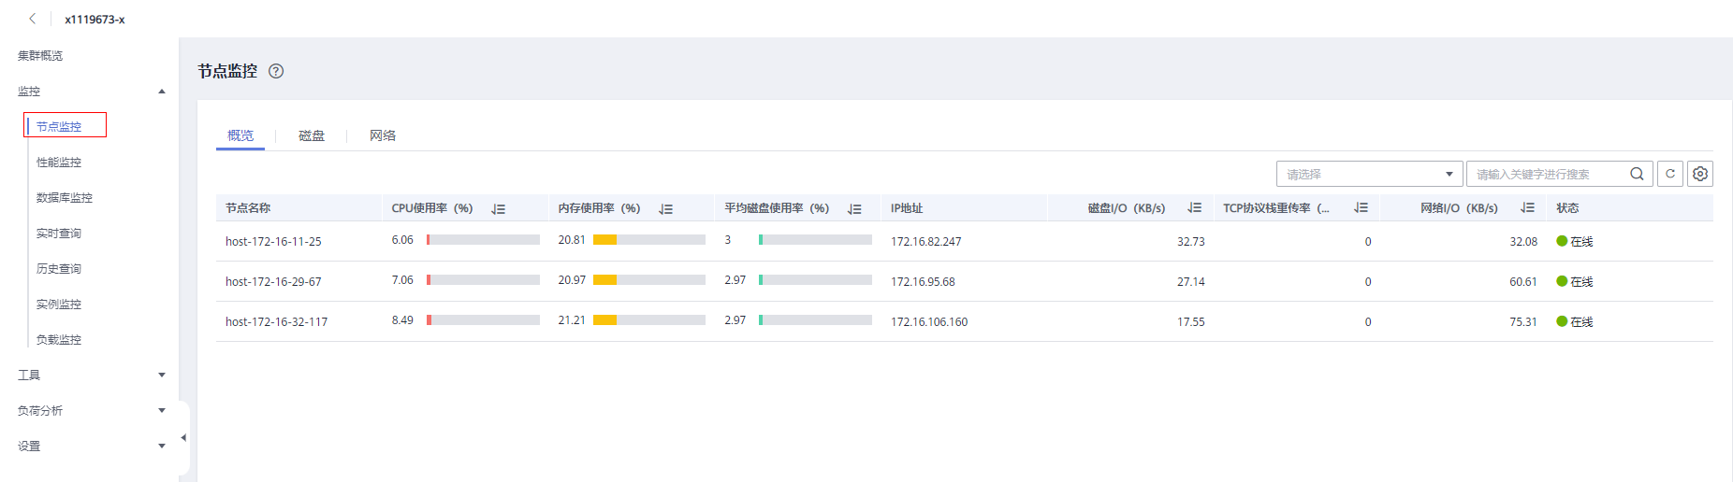Sort by 平均磁盘使用率 column
The image size is (1733, 482).
point(854,208)
